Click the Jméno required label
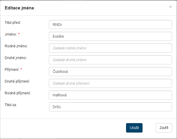This screenshot has height=139, width=177. click(11, 34)
